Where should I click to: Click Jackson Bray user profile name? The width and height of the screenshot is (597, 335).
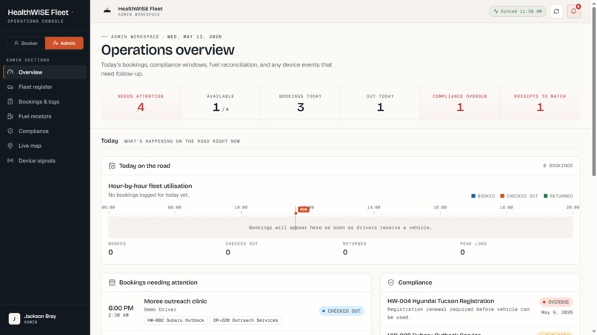click(40, 317)
